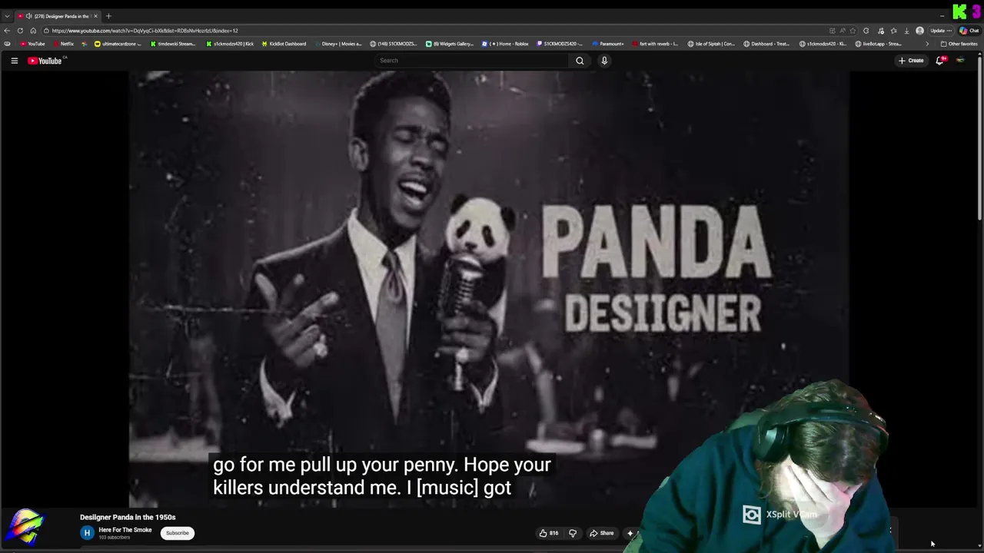
Task: Close the Designer Panda browser tab
Action: pos(95,16)
